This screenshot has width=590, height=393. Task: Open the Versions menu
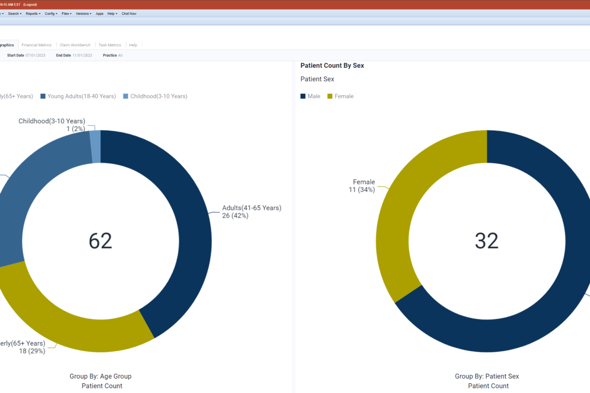(83, 14)
